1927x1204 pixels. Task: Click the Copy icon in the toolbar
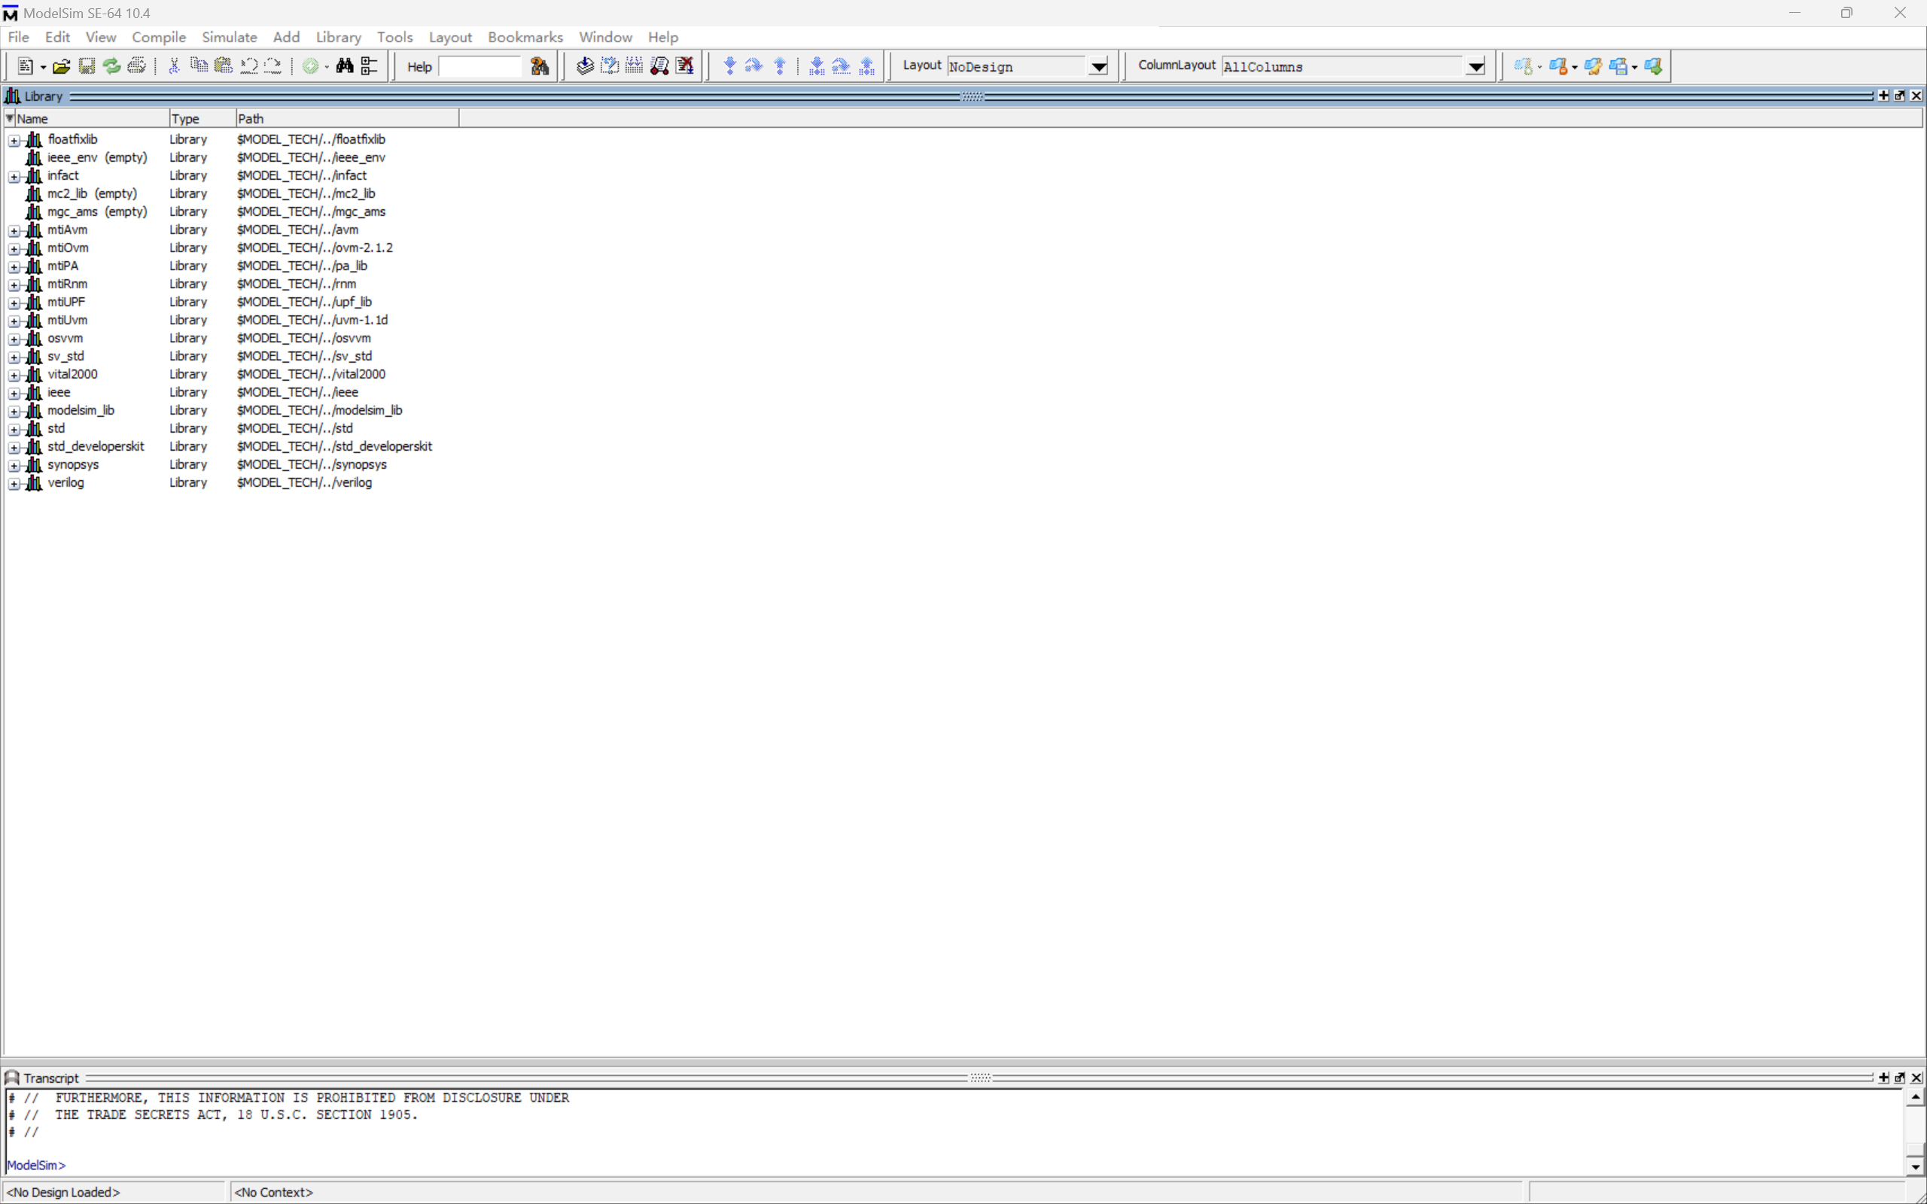click(x=199, y=66)
